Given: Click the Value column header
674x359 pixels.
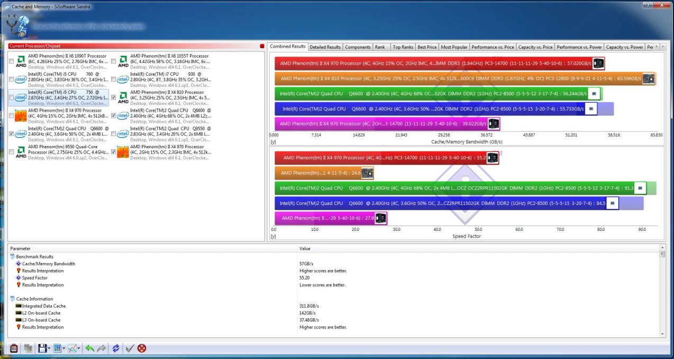Looking at the screenshot, I should 479,248.
